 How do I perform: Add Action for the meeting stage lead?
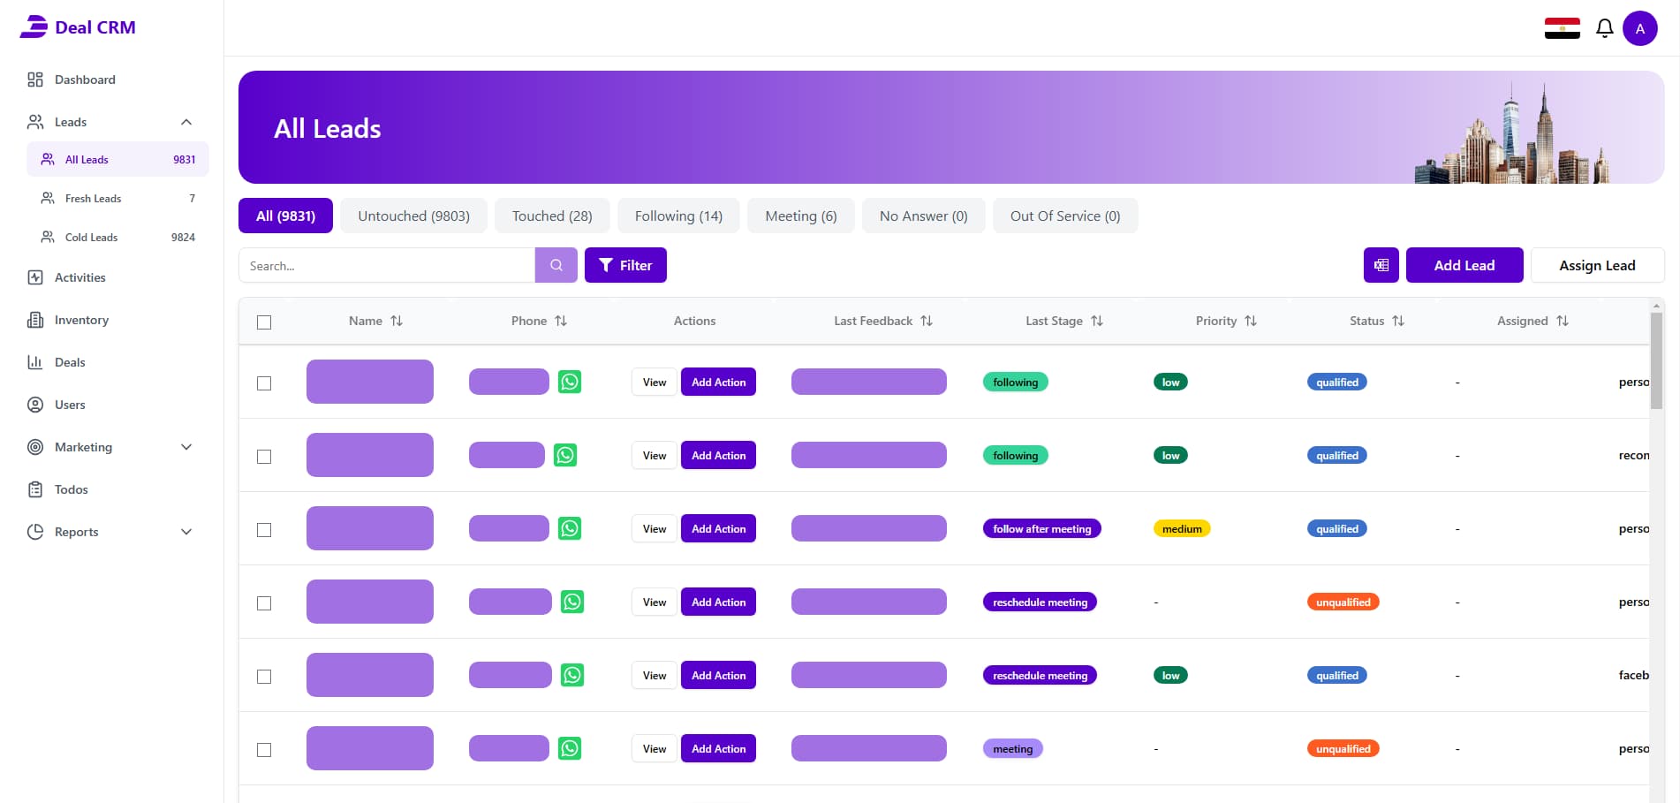[718, 748]
